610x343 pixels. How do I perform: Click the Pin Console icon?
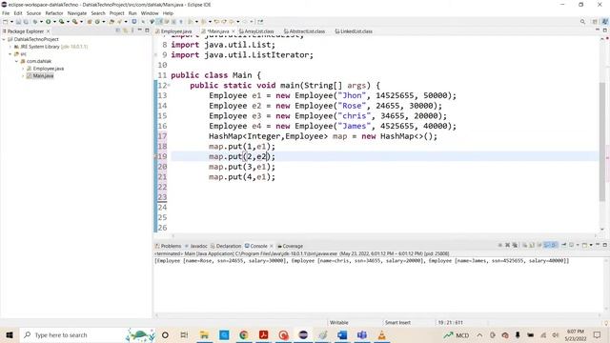(x=563, y=245)
